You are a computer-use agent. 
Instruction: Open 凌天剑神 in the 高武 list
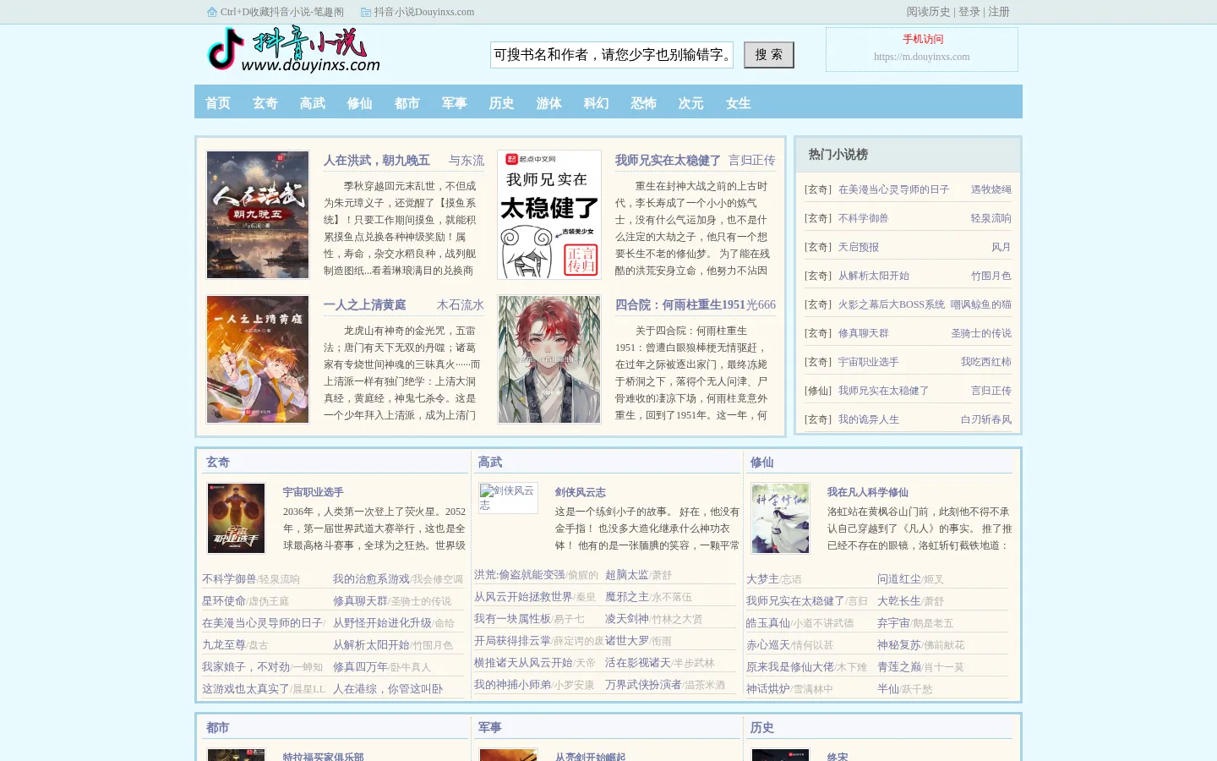pos(627,619)
